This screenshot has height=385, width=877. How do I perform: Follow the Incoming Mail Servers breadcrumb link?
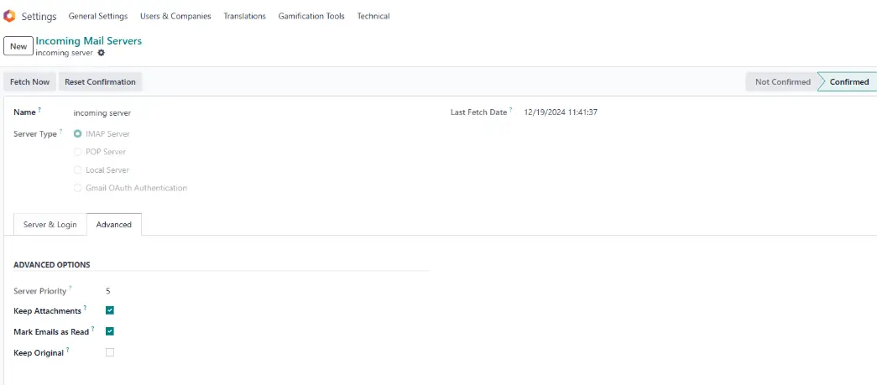(x=88, y=40)
